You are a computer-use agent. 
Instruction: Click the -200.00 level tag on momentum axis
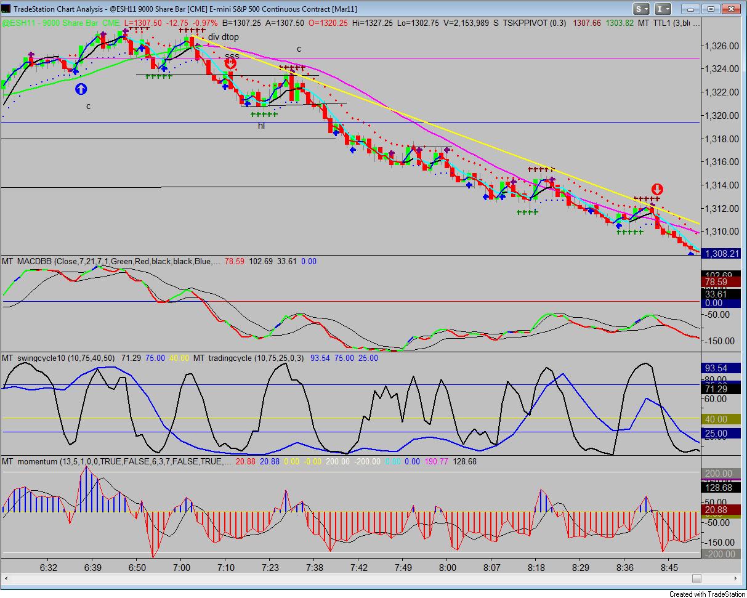720,554
